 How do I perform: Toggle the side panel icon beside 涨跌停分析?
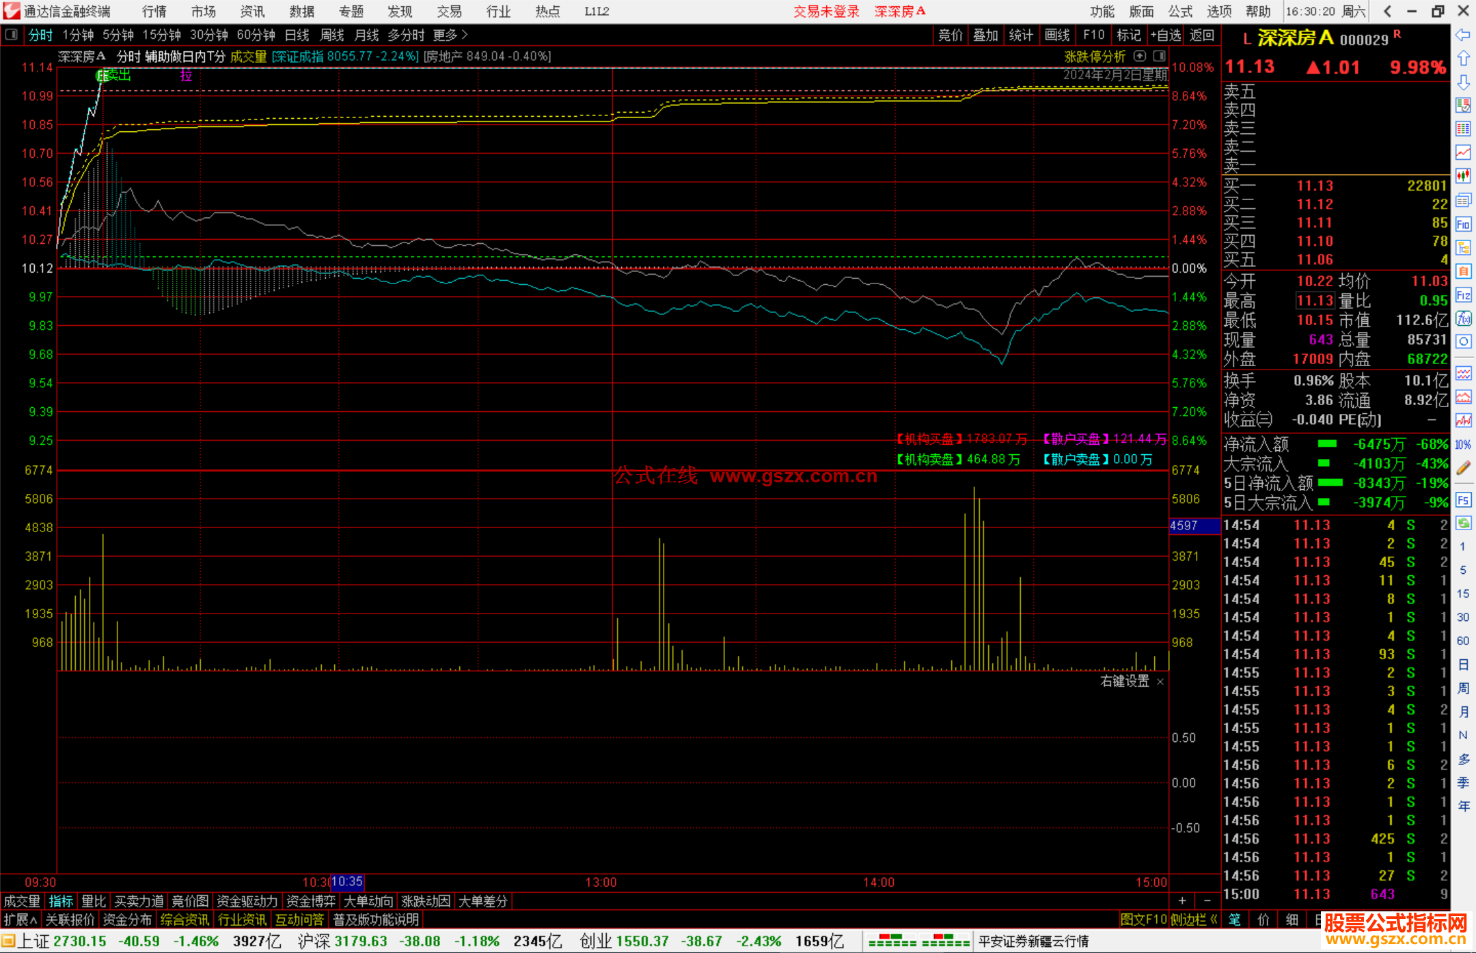(1160, 56)
